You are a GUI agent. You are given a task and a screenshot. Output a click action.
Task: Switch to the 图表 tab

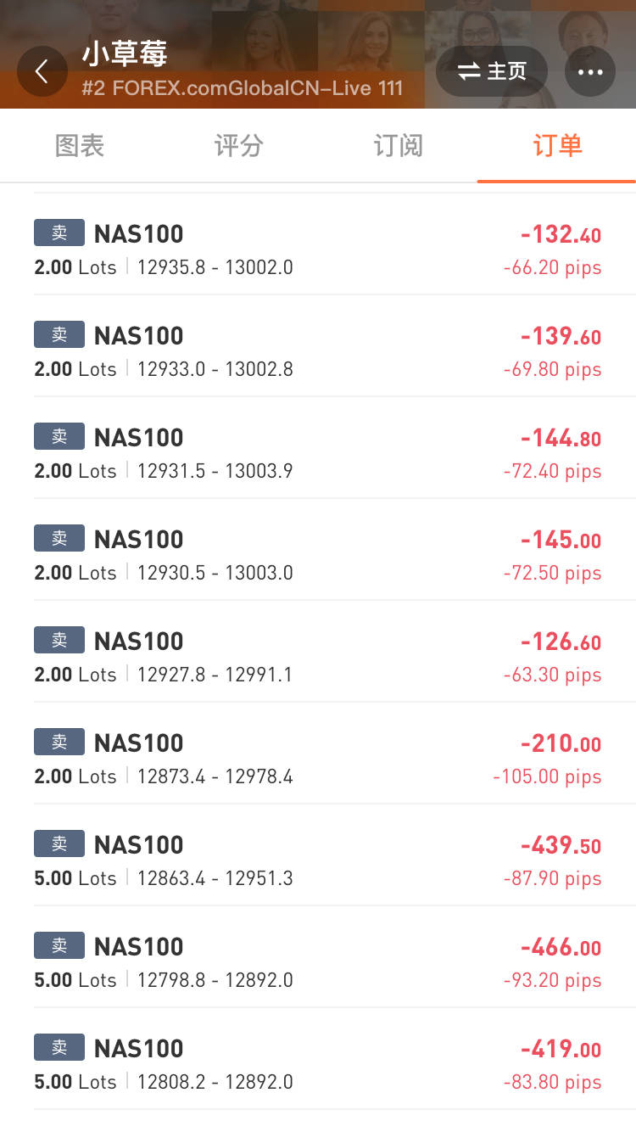point(80,146)
